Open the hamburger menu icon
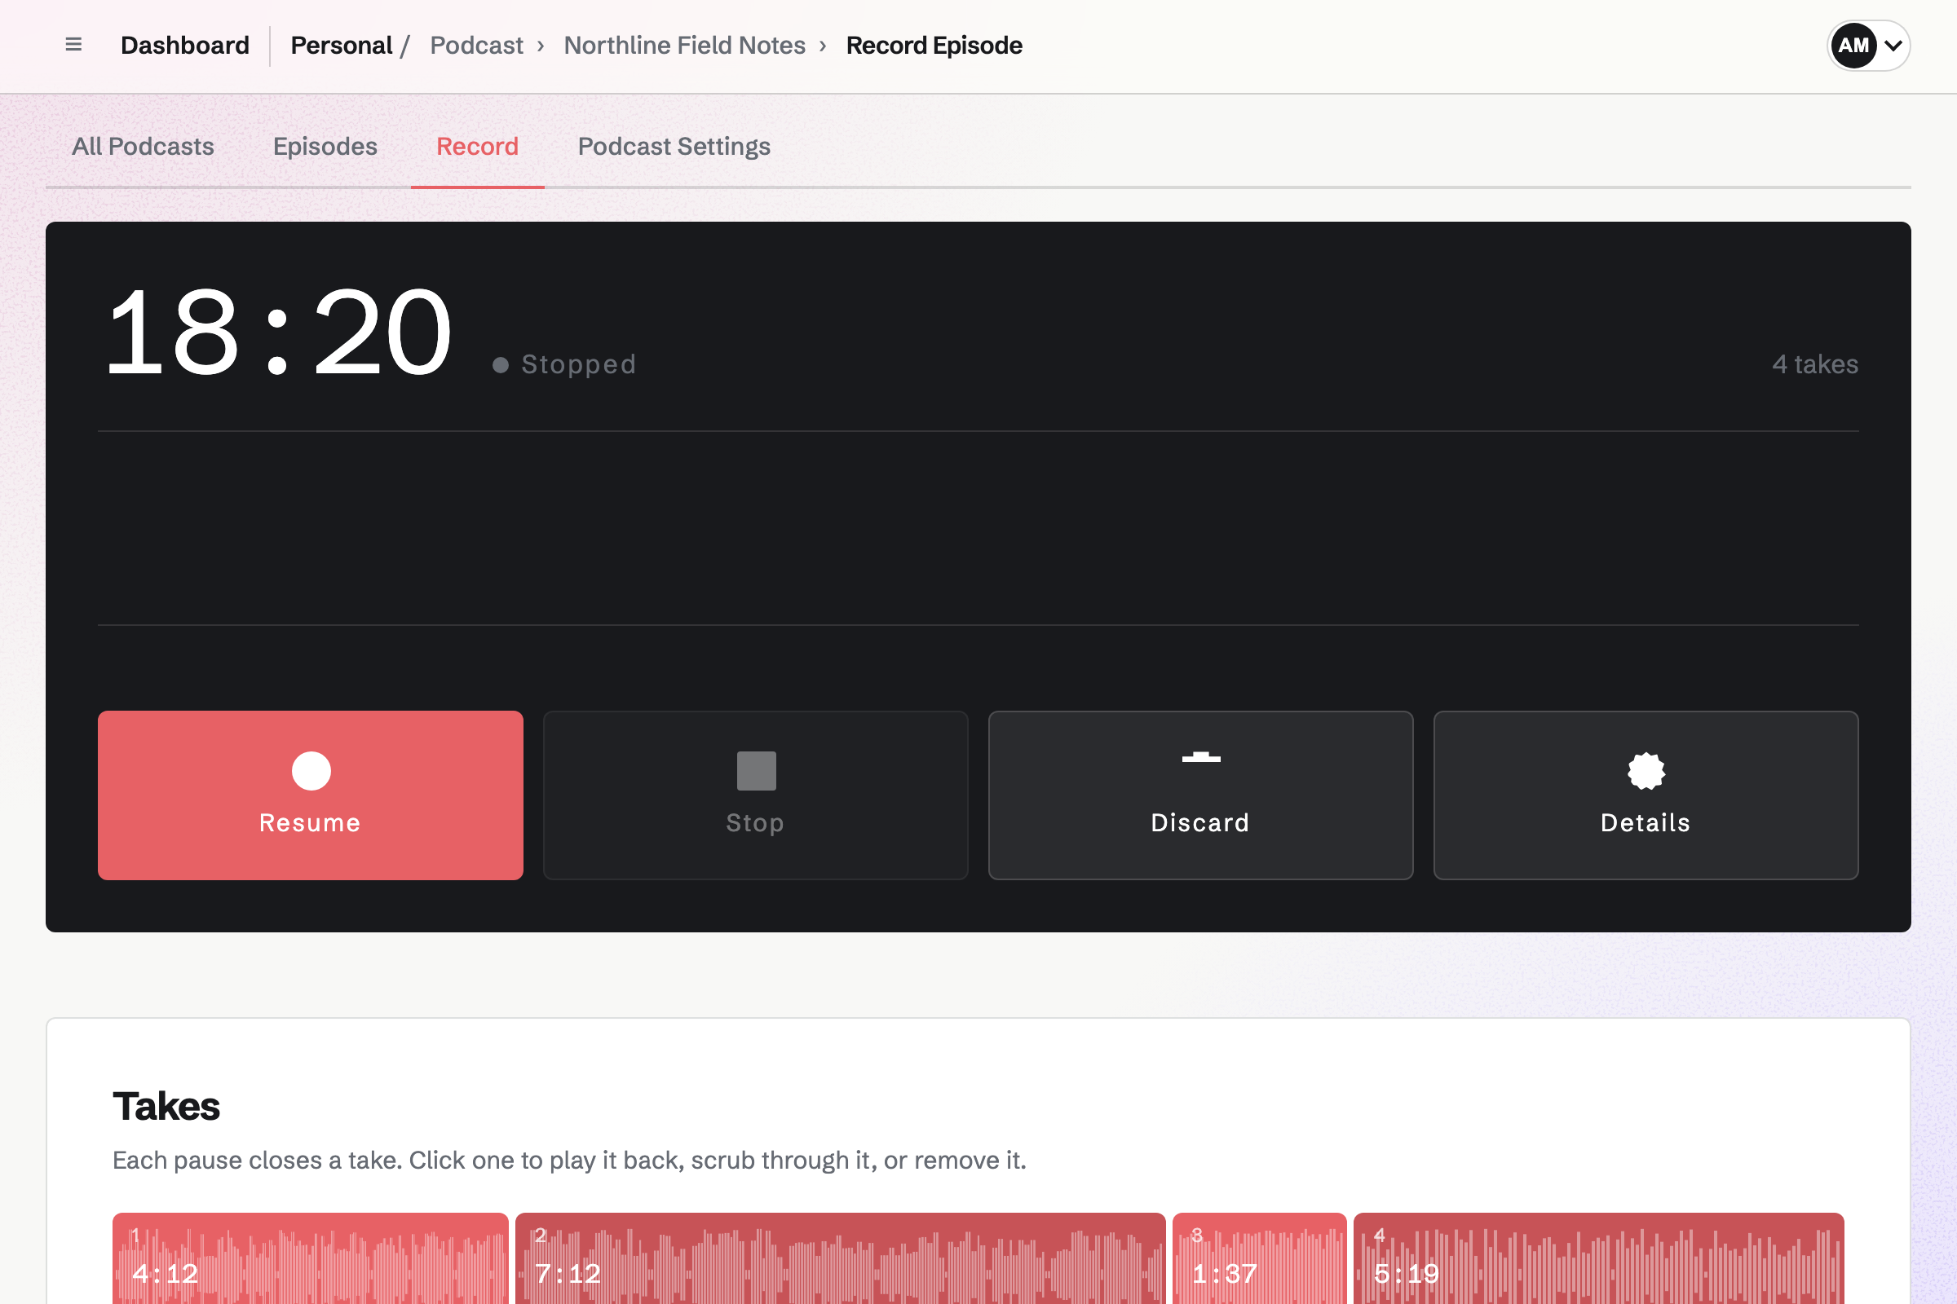The height and width of the screenshot is (1304, 1957). click(73, 45)
